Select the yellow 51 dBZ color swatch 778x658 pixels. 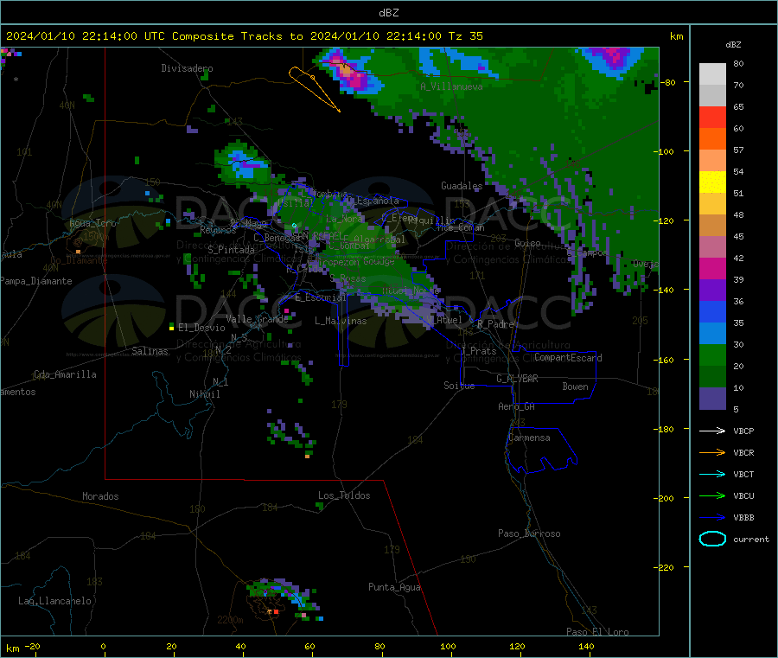[x=712, y=182]
